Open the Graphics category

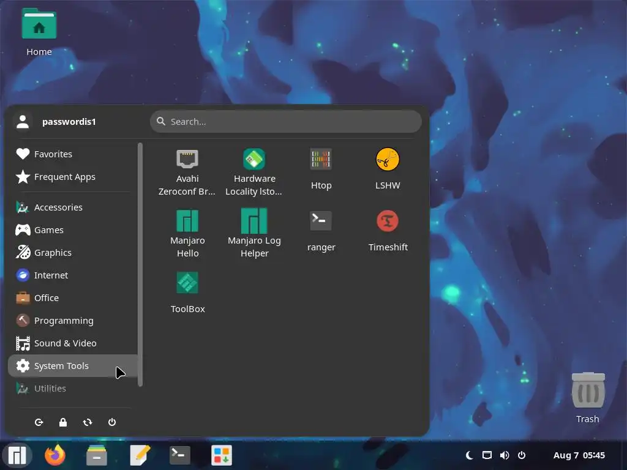pyautogui.click(x=73, y=253)
